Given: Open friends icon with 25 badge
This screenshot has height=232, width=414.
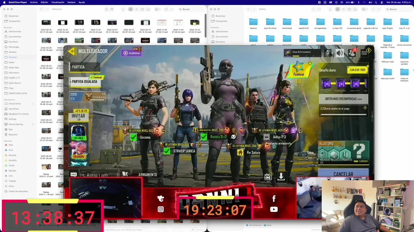Looking at the screenshot, I should tap(352, 53).
